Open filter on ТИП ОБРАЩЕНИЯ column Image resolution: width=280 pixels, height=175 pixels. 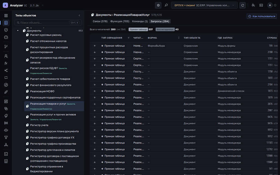(x=129, y=38)
